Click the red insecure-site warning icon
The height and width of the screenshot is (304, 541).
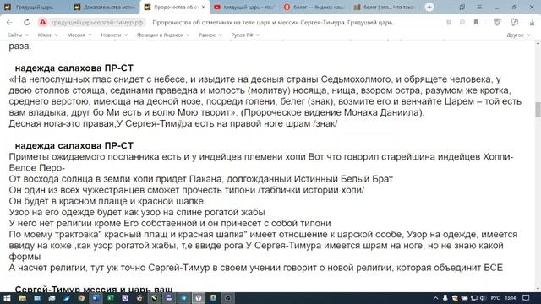tap(43, 23)
